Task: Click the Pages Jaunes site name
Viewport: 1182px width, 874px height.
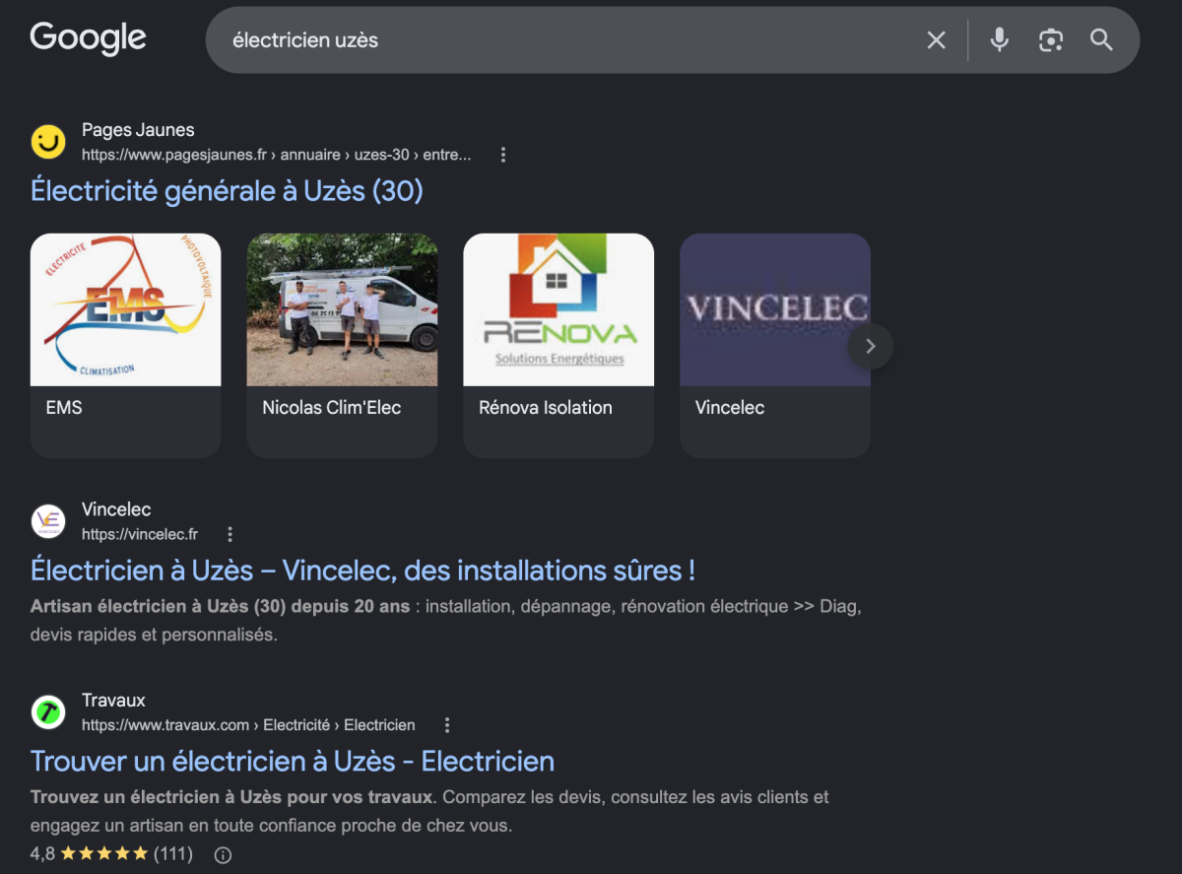Action: [138, 130]
